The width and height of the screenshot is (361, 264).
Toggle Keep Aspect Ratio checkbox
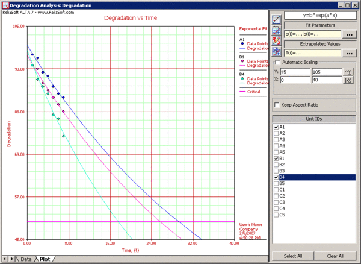pos(277,105)
